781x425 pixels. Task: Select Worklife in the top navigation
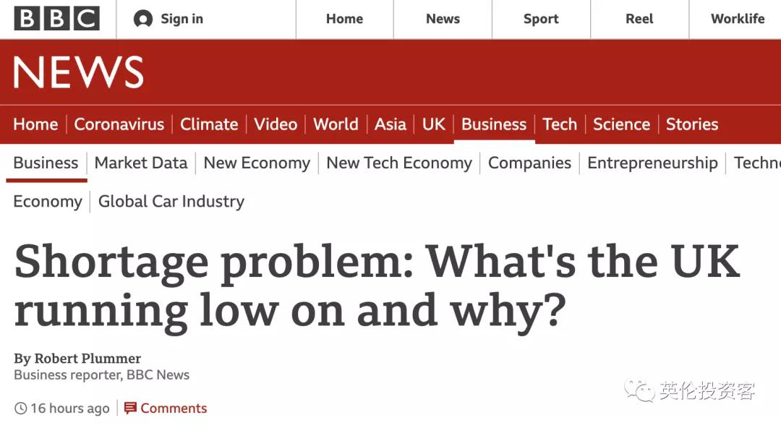[737, 20]
